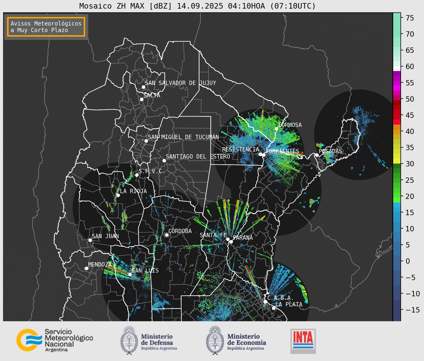Select the LA PLATA city dot
Screen dimensions: 424x361
click(274, 308)
